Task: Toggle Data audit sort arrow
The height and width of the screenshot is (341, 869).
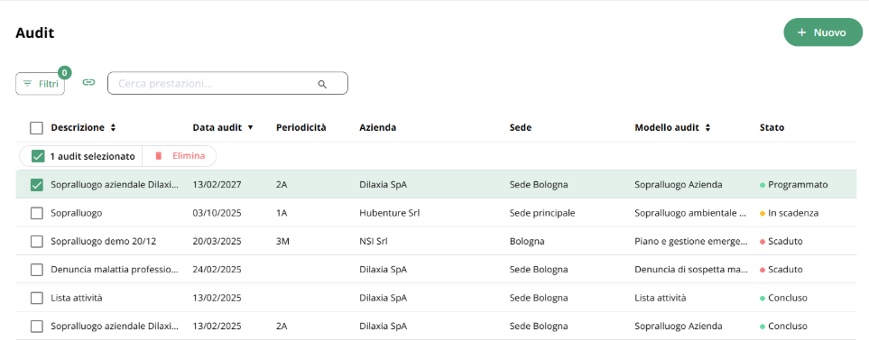Action: [250, 128]
